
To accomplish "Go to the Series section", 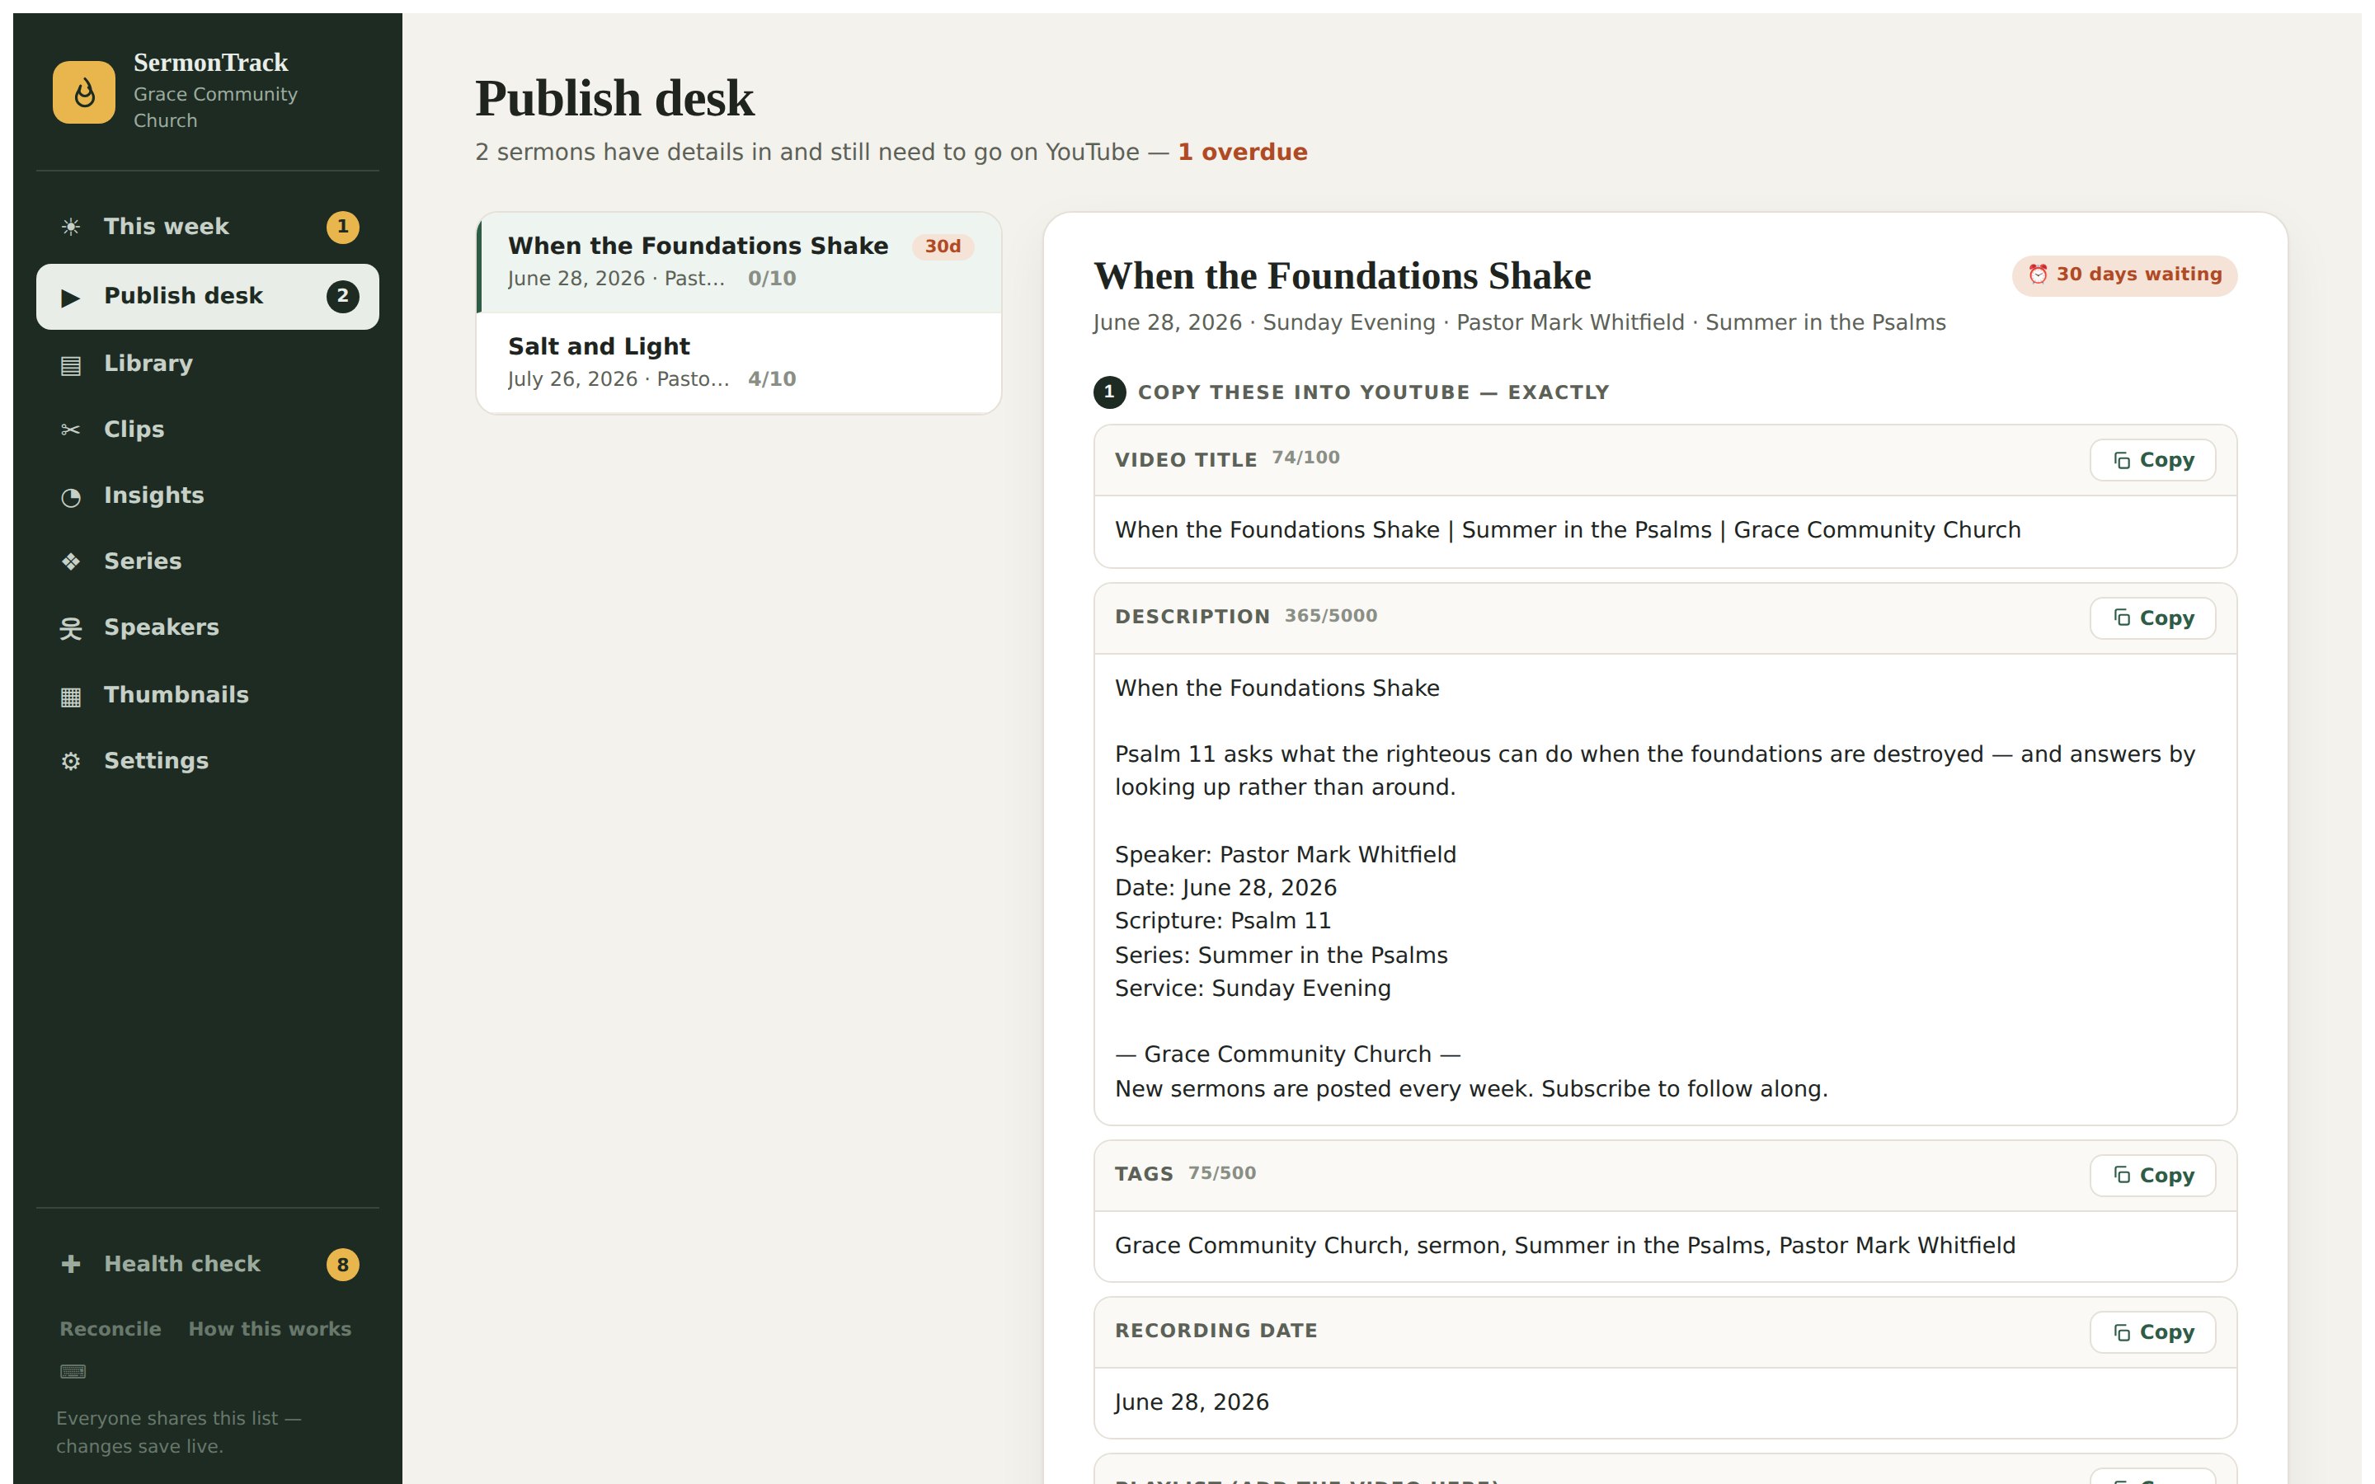I will [207, 561].
